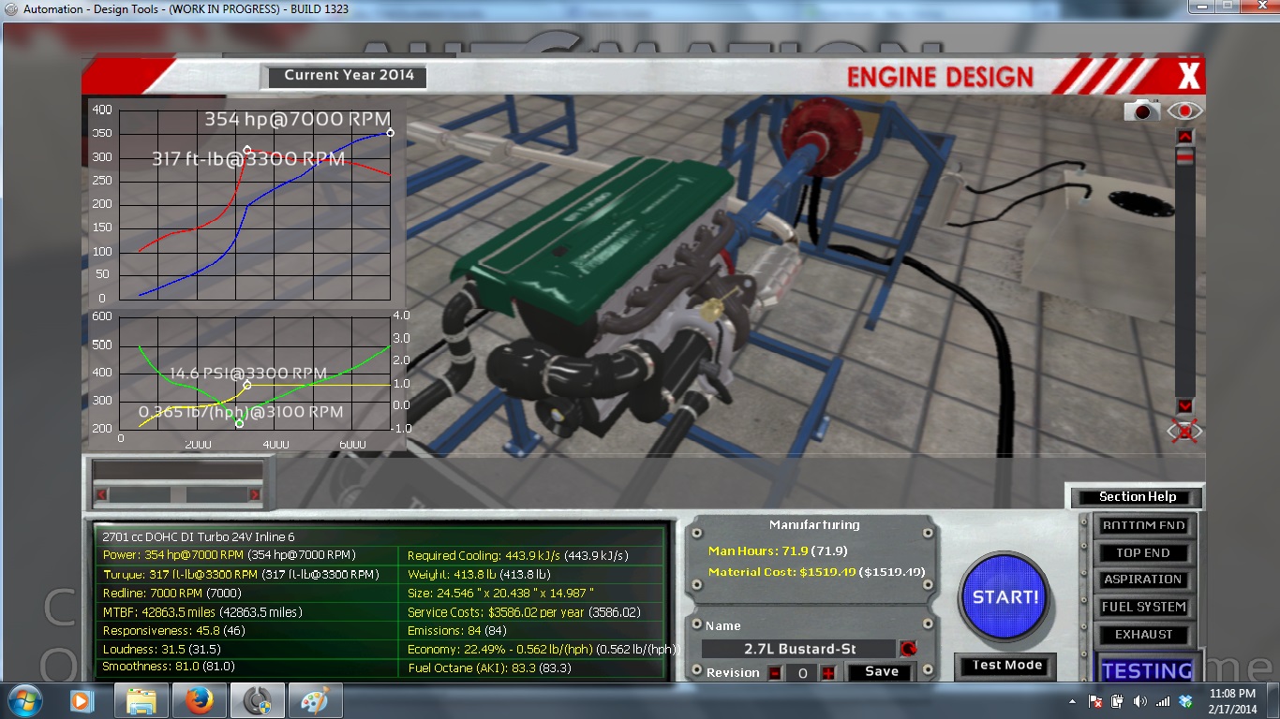This screenshot has width=1280, height=719.
Task: Show hidden system tray icons
Action: (x=1072, y=701)
